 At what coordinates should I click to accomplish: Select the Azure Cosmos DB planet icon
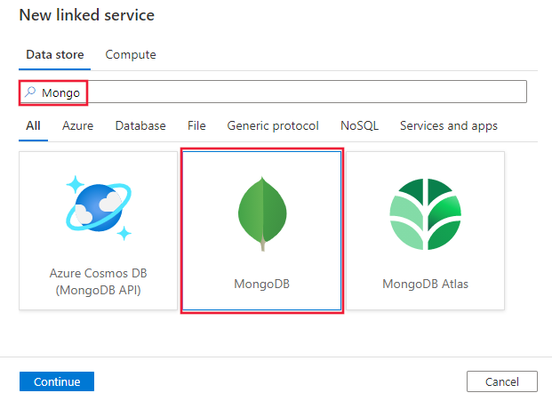pos(99,208)
